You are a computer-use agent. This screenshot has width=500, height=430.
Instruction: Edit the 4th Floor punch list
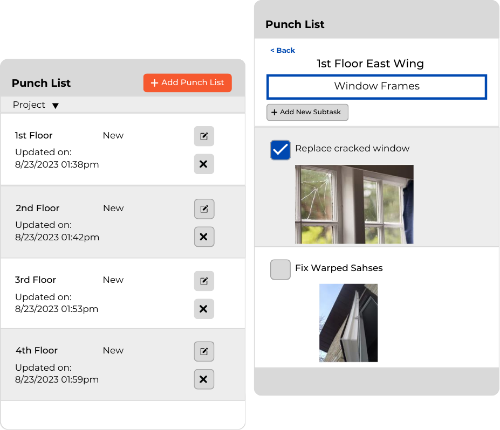click(x=204, y=352)
